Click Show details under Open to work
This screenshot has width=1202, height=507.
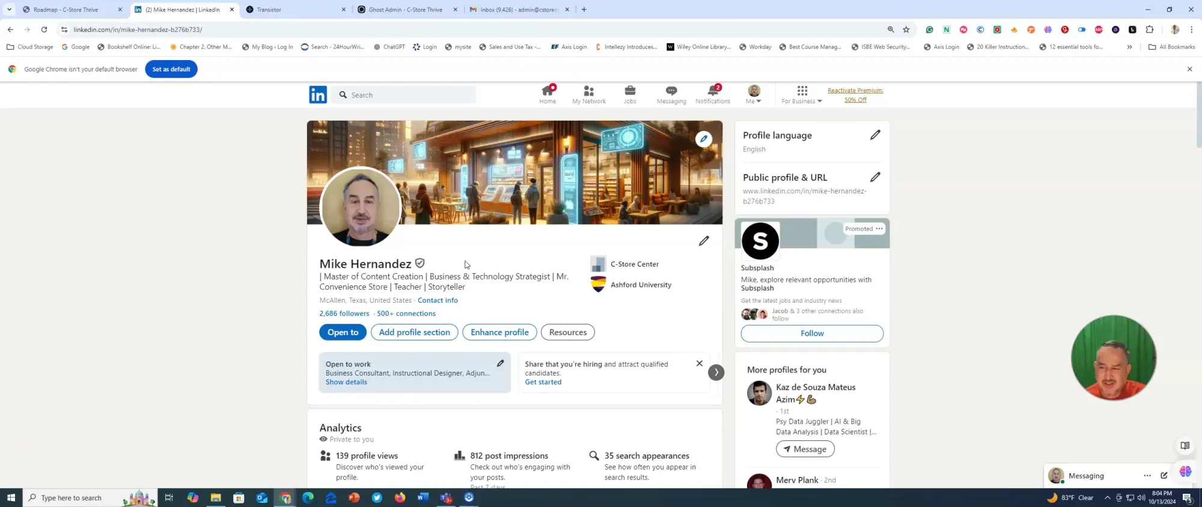pyautogui.click(x=346, y=382)
